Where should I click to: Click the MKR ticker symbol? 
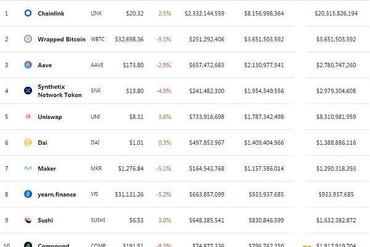click(96, 168)
